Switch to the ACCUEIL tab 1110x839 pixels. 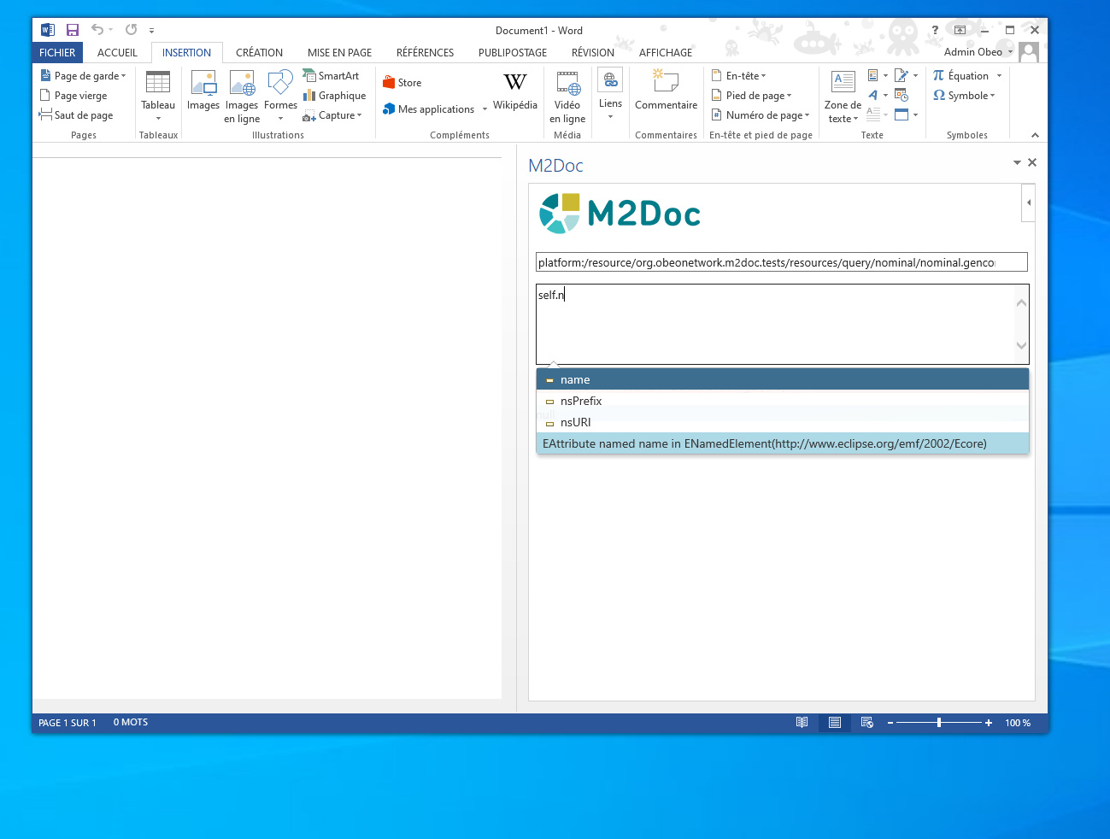(117, 52)
